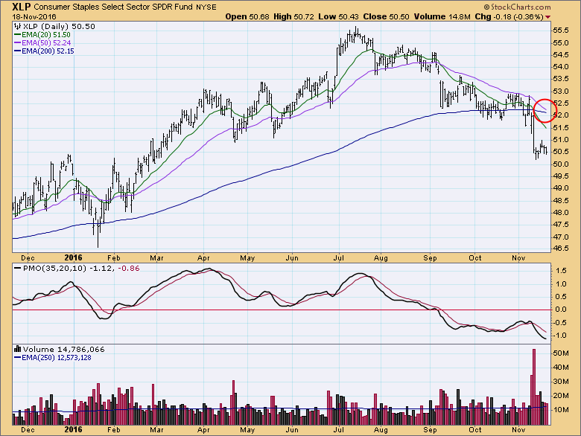Click the volume bars icon beside Volume label
Image resolution: width=581 pixels, height=436 pixels.
(17, 349)
